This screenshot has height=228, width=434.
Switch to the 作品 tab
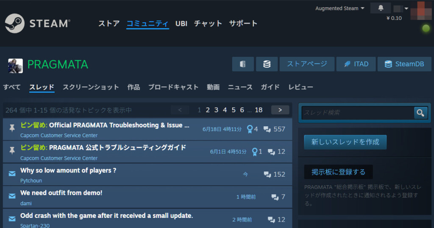[x=134, y=87]
